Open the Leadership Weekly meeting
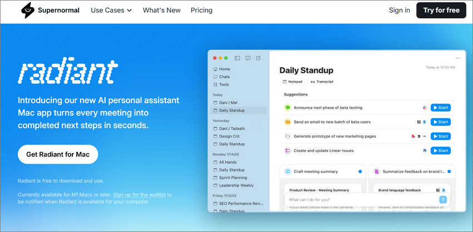The width and height of the screenshot is (473, 232). (x=238, y=185)
